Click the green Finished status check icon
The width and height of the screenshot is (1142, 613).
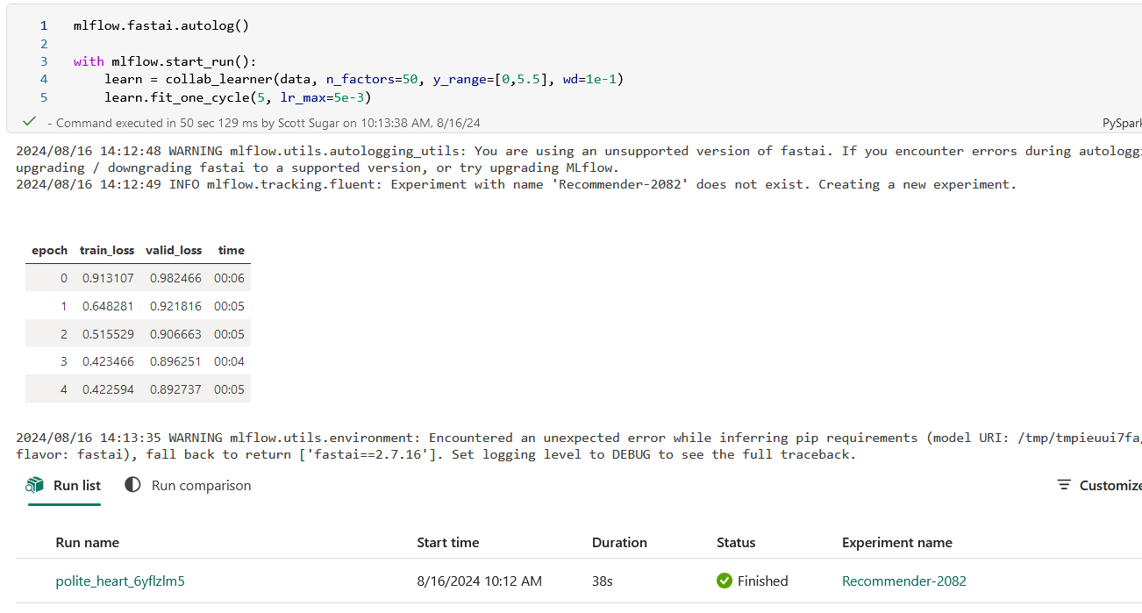[x=724, y=581]
